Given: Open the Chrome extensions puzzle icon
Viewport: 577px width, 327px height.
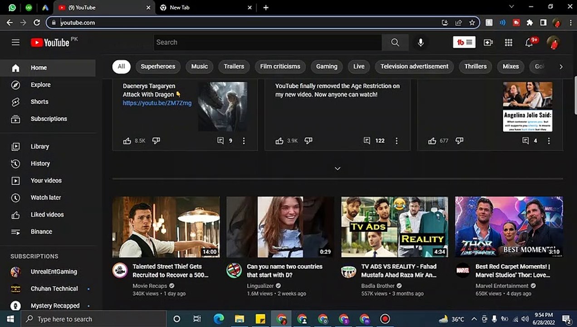Looking at the screenshot, I should [x=529, y=22].
